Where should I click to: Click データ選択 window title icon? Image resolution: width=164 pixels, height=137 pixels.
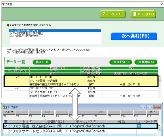coord(5,107)
